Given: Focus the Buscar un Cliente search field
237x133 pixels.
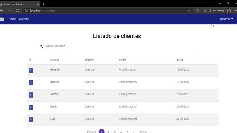Looking at the screenshot, I should (x=120, y=46).
